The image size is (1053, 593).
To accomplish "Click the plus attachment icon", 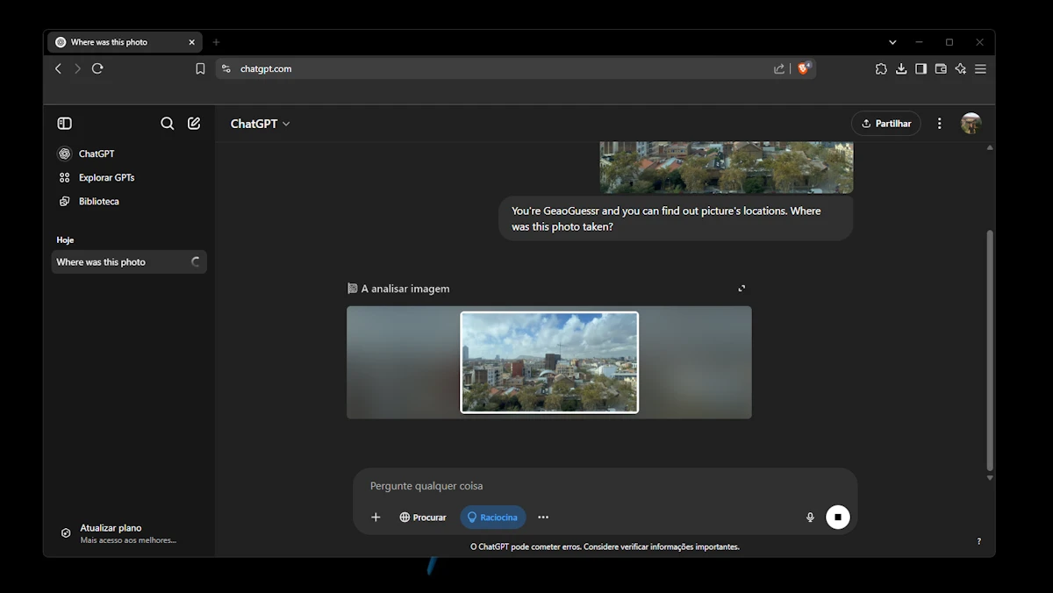I will (x=376, y=518).
